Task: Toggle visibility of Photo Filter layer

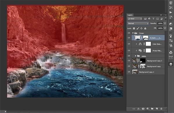Action: pyautogui.click(x=129, y=51)
